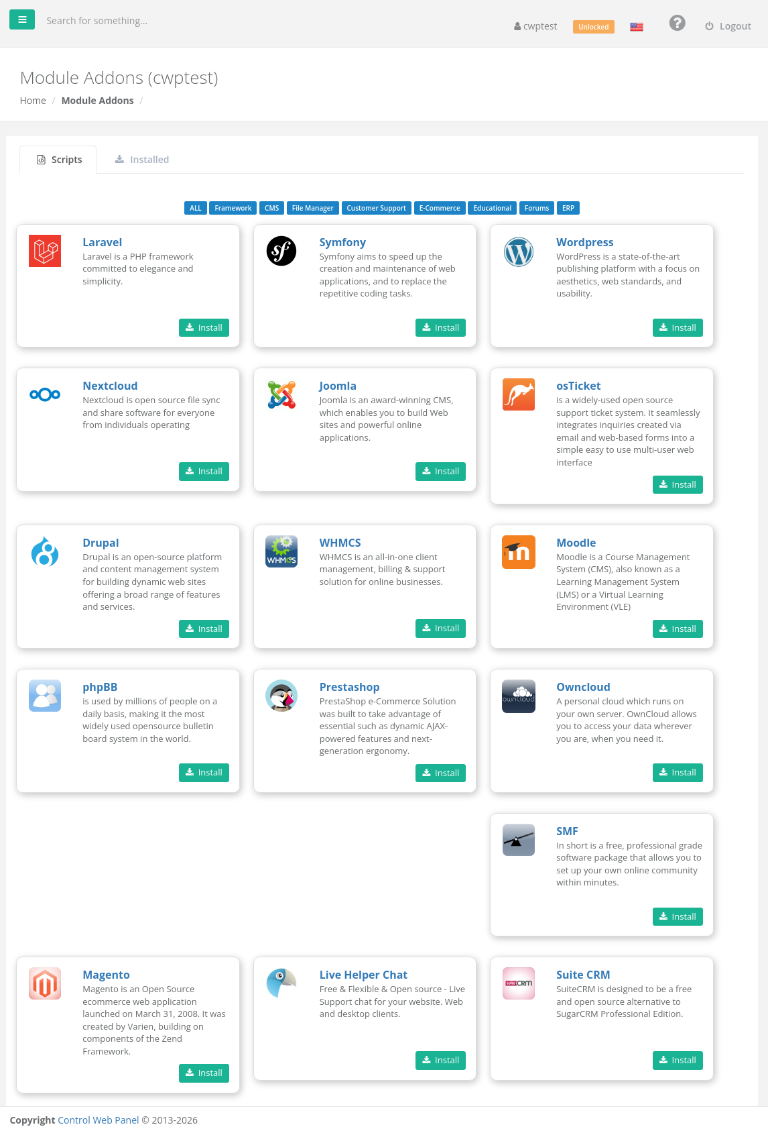The height and width of the screenshot is (1133, 768).
Task: Click the Nextcloud logo icon
Action: pyautogui.click(x=45, y=394)
